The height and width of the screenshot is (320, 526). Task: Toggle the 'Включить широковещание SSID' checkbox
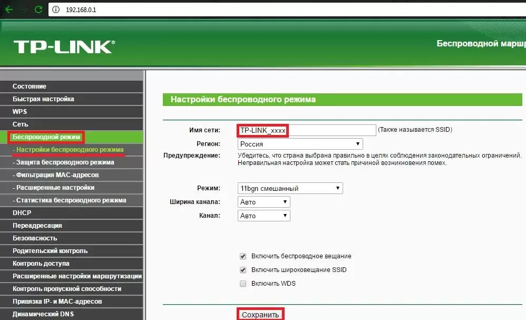point(243,270)
